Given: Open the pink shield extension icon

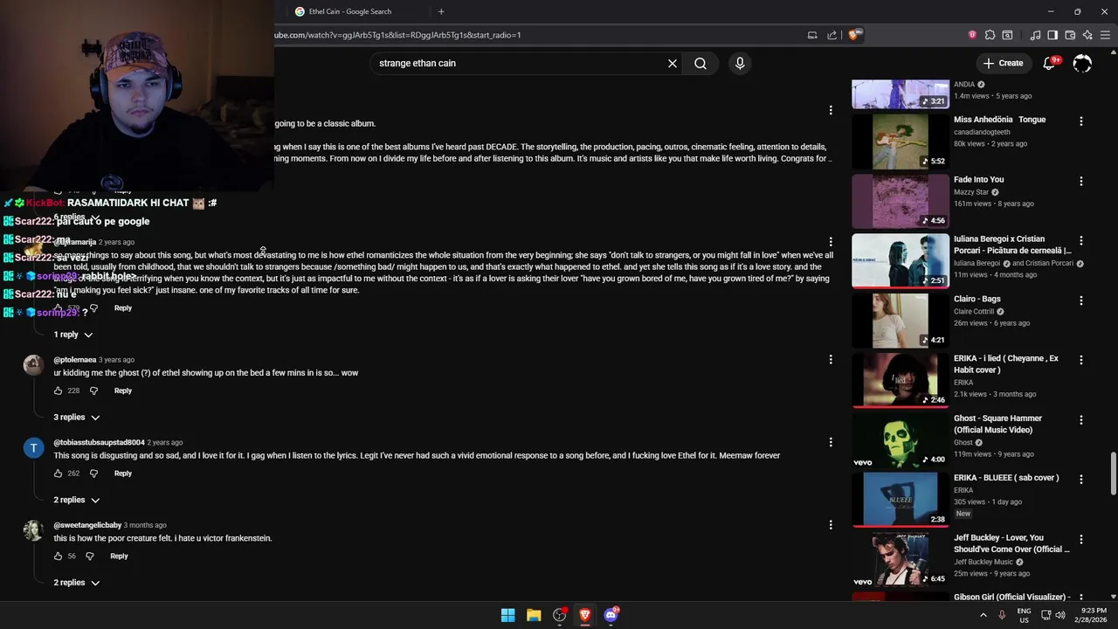Looking at the screenshot, I should pyautogui.click(x=972, y=35).
